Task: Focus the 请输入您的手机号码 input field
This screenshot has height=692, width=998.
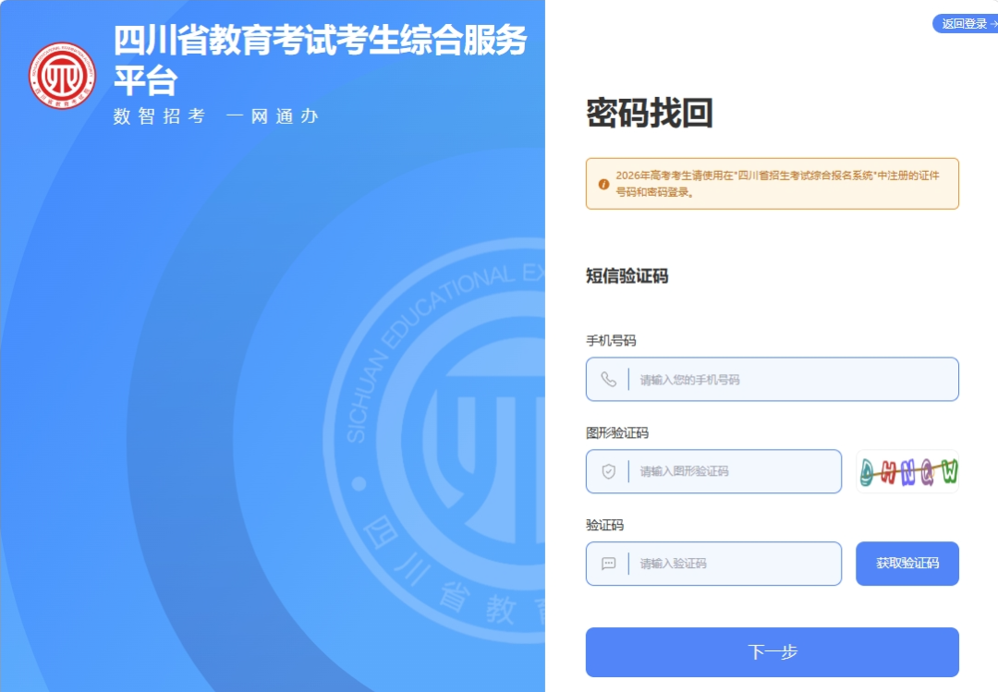Action: [x=772, y=380]
